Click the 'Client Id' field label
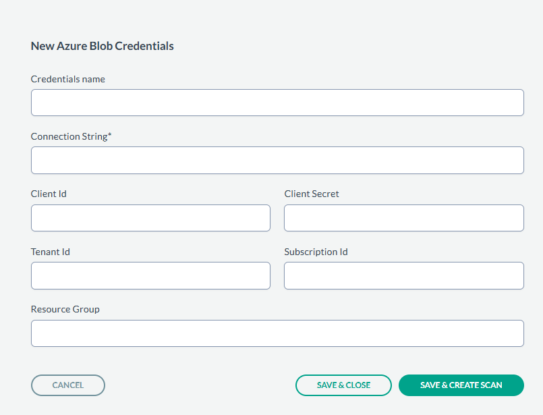 (x=49, y=194)
